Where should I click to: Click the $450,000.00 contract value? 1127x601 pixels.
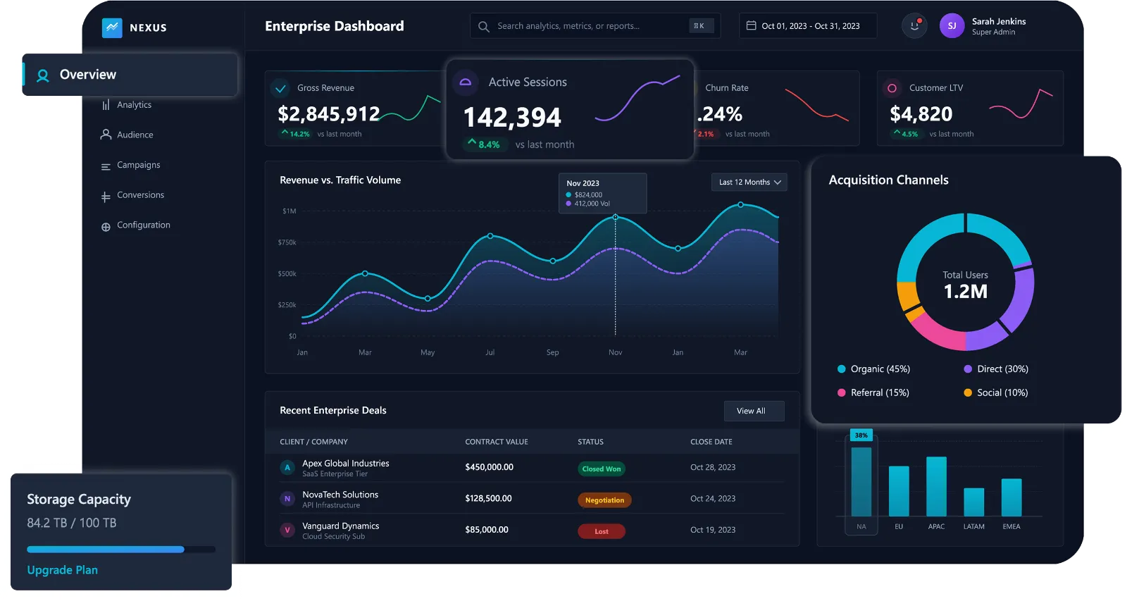[489, 468]
